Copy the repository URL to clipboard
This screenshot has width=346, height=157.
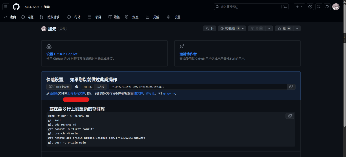(x=291, y=87)
